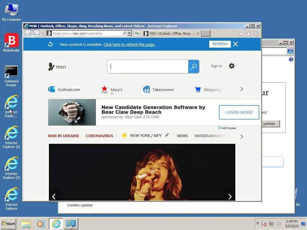Click Installed Updates link in background window
The width and height of the screenshot is (307, 230).
pyautogui.click(x=80, y=205)
